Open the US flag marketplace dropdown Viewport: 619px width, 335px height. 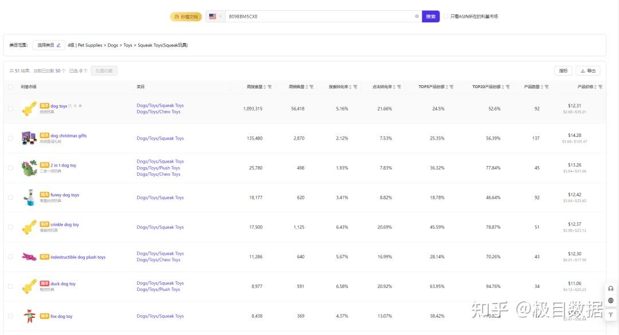[x=216, y=17]
